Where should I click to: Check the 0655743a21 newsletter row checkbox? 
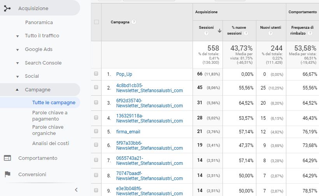point(96,160)
